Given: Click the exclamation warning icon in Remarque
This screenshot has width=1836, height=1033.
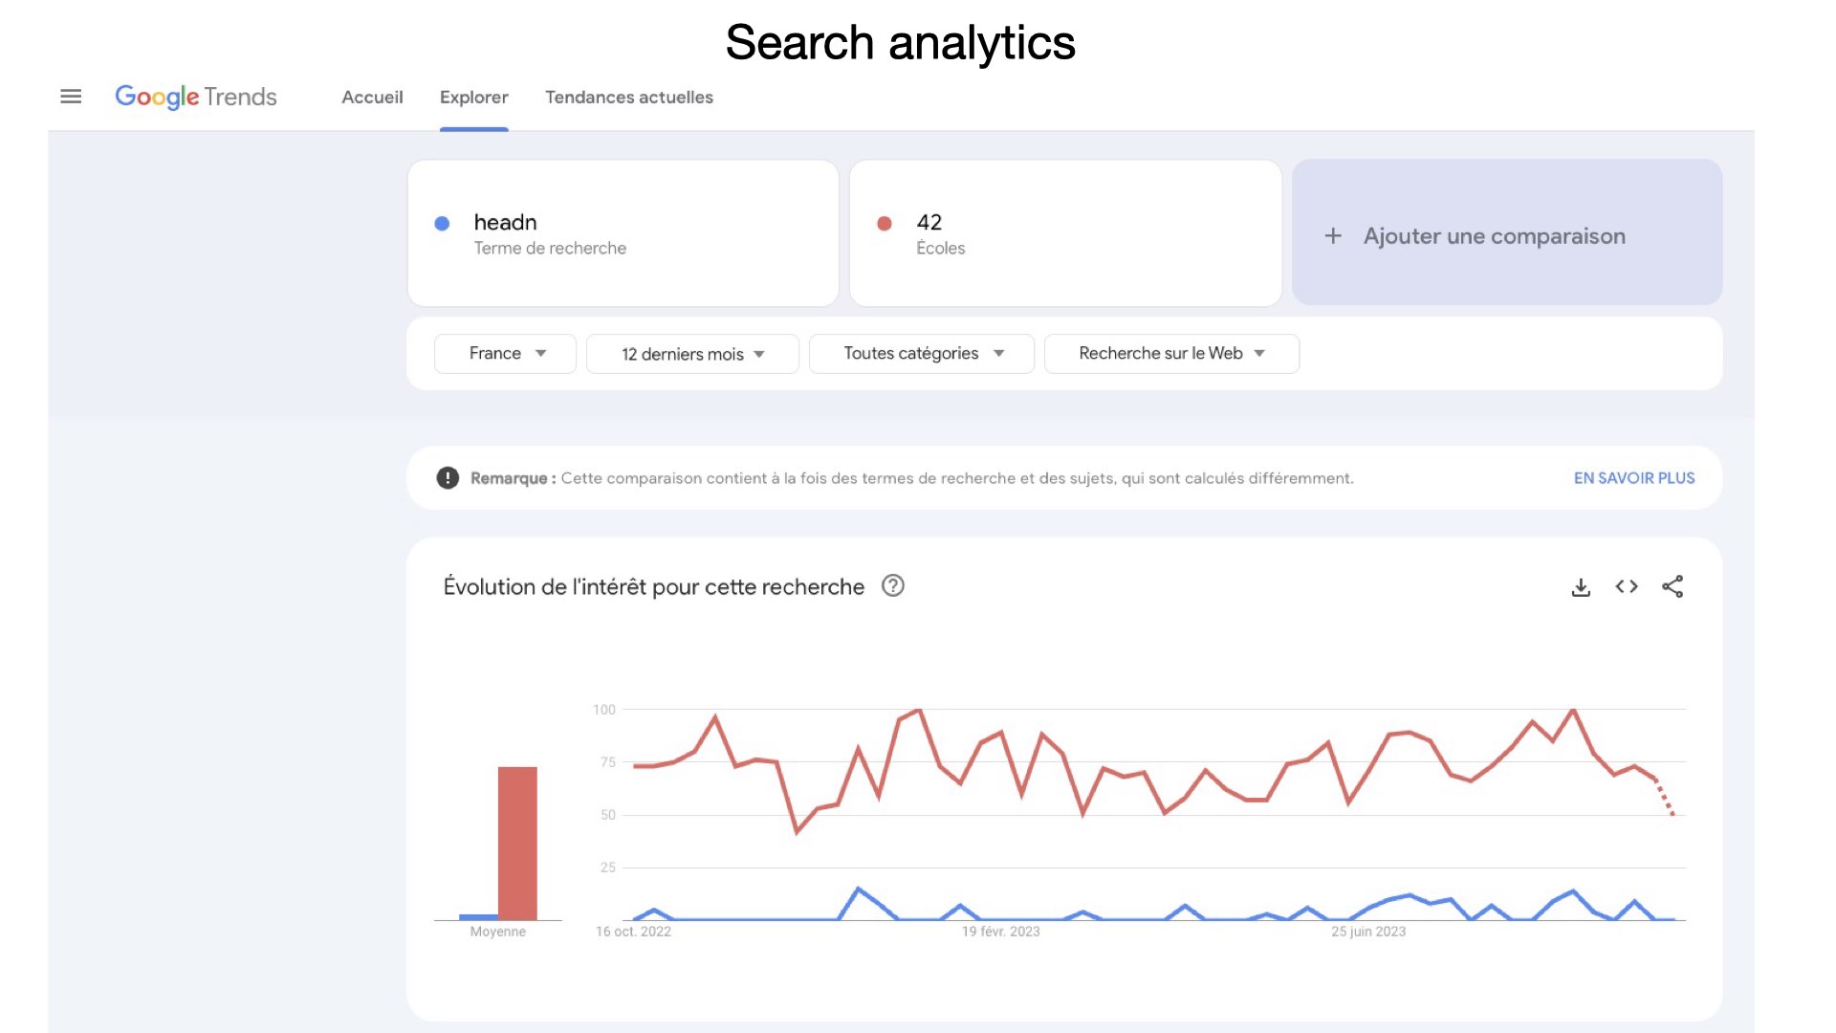Looking at the screenshot, I should tap(448, 478).
